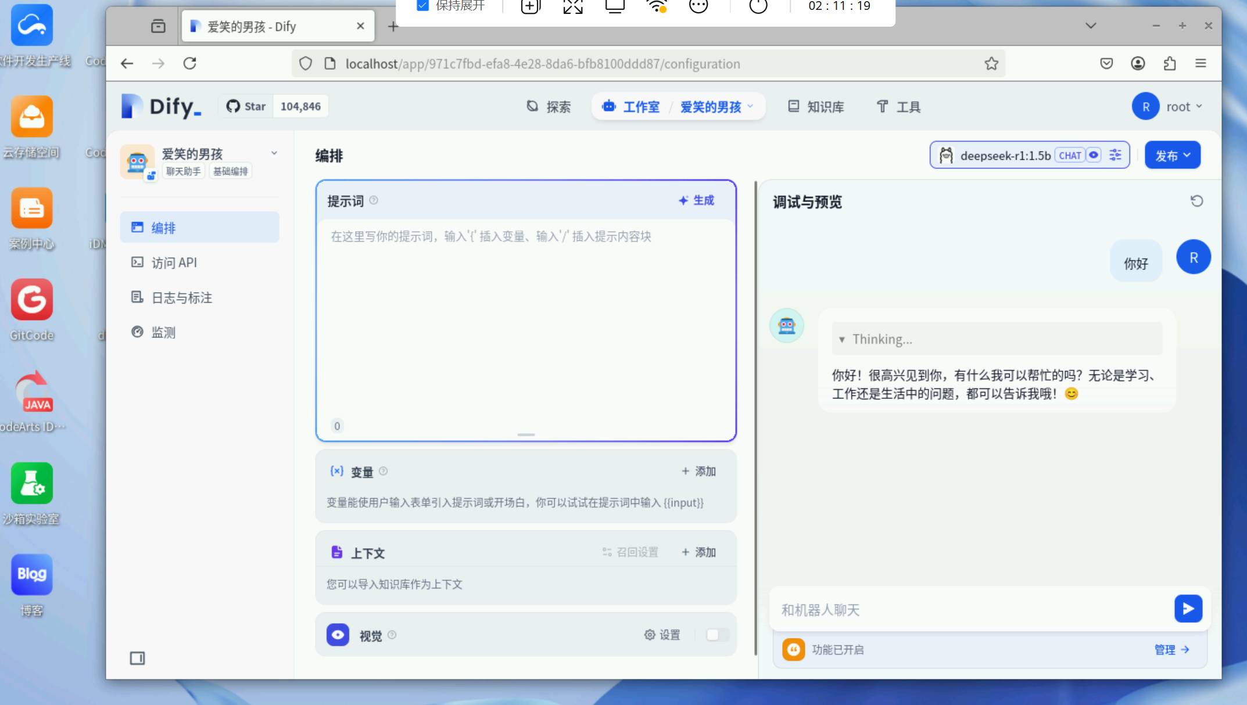Open the GitHub Star link
This screenshot has width=1247, height=705.
click(246, 106)
